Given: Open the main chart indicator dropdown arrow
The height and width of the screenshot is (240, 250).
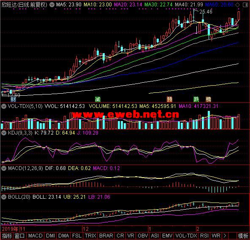Looking at the screenshot, I should coord(52,5).
